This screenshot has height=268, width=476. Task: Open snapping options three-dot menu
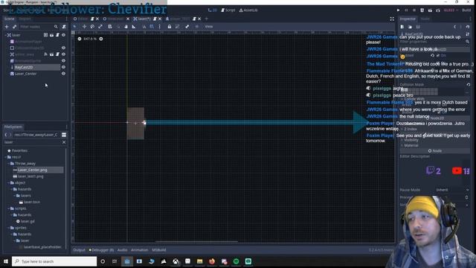[x=160, y=27]
